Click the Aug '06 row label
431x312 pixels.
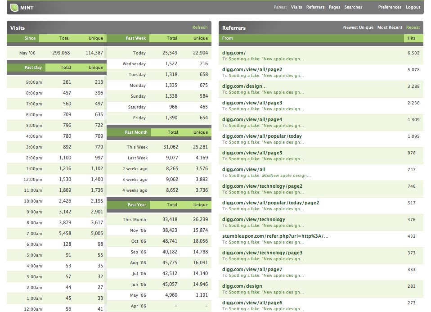pos(138,263)
